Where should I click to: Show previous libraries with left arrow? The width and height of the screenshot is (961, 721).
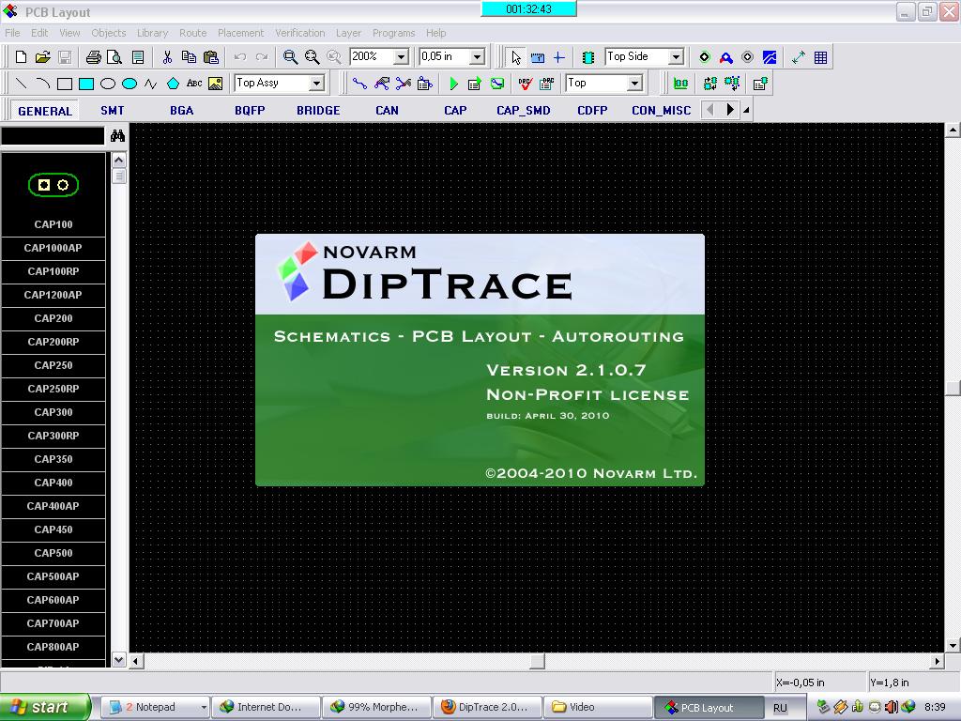coord(710,110)
